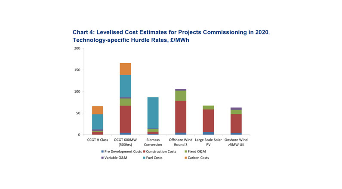Image resolution: width=342 pixels, height=189 pixels.
Task: Click the teal Fuel Costs segment of CCGT H Class bar
Action: point(98,122)
